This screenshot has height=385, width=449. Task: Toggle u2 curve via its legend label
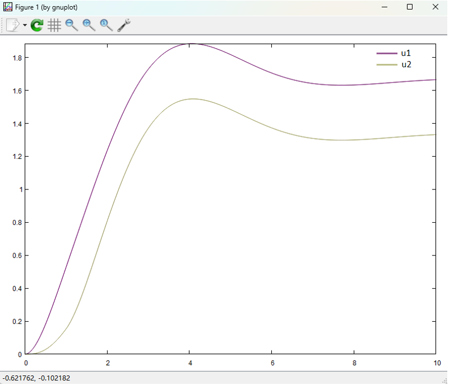(406, 64)
